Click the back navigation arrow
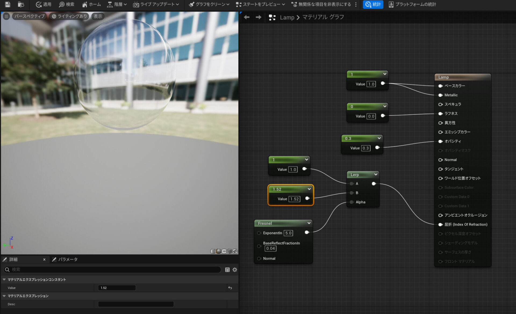The image size is (516, 314). click(246, 17)
